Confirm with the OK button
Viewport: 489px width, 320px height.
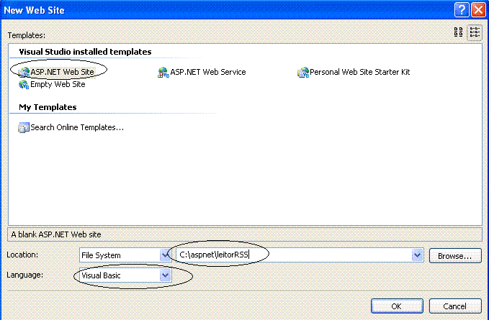[x=397, y=306]
